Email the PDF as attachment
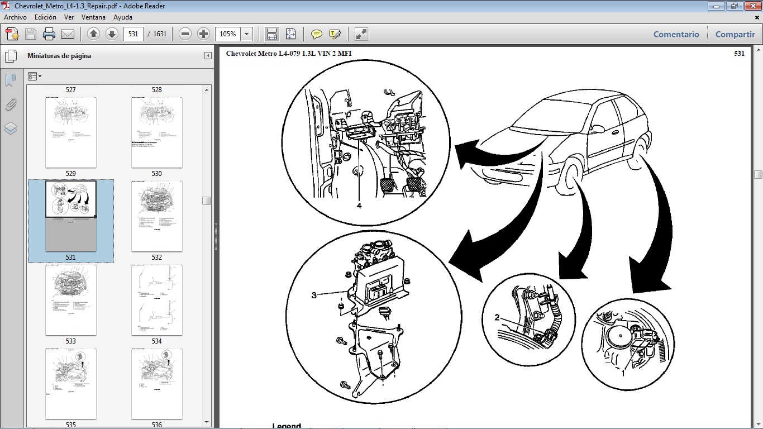 (67, 34)
